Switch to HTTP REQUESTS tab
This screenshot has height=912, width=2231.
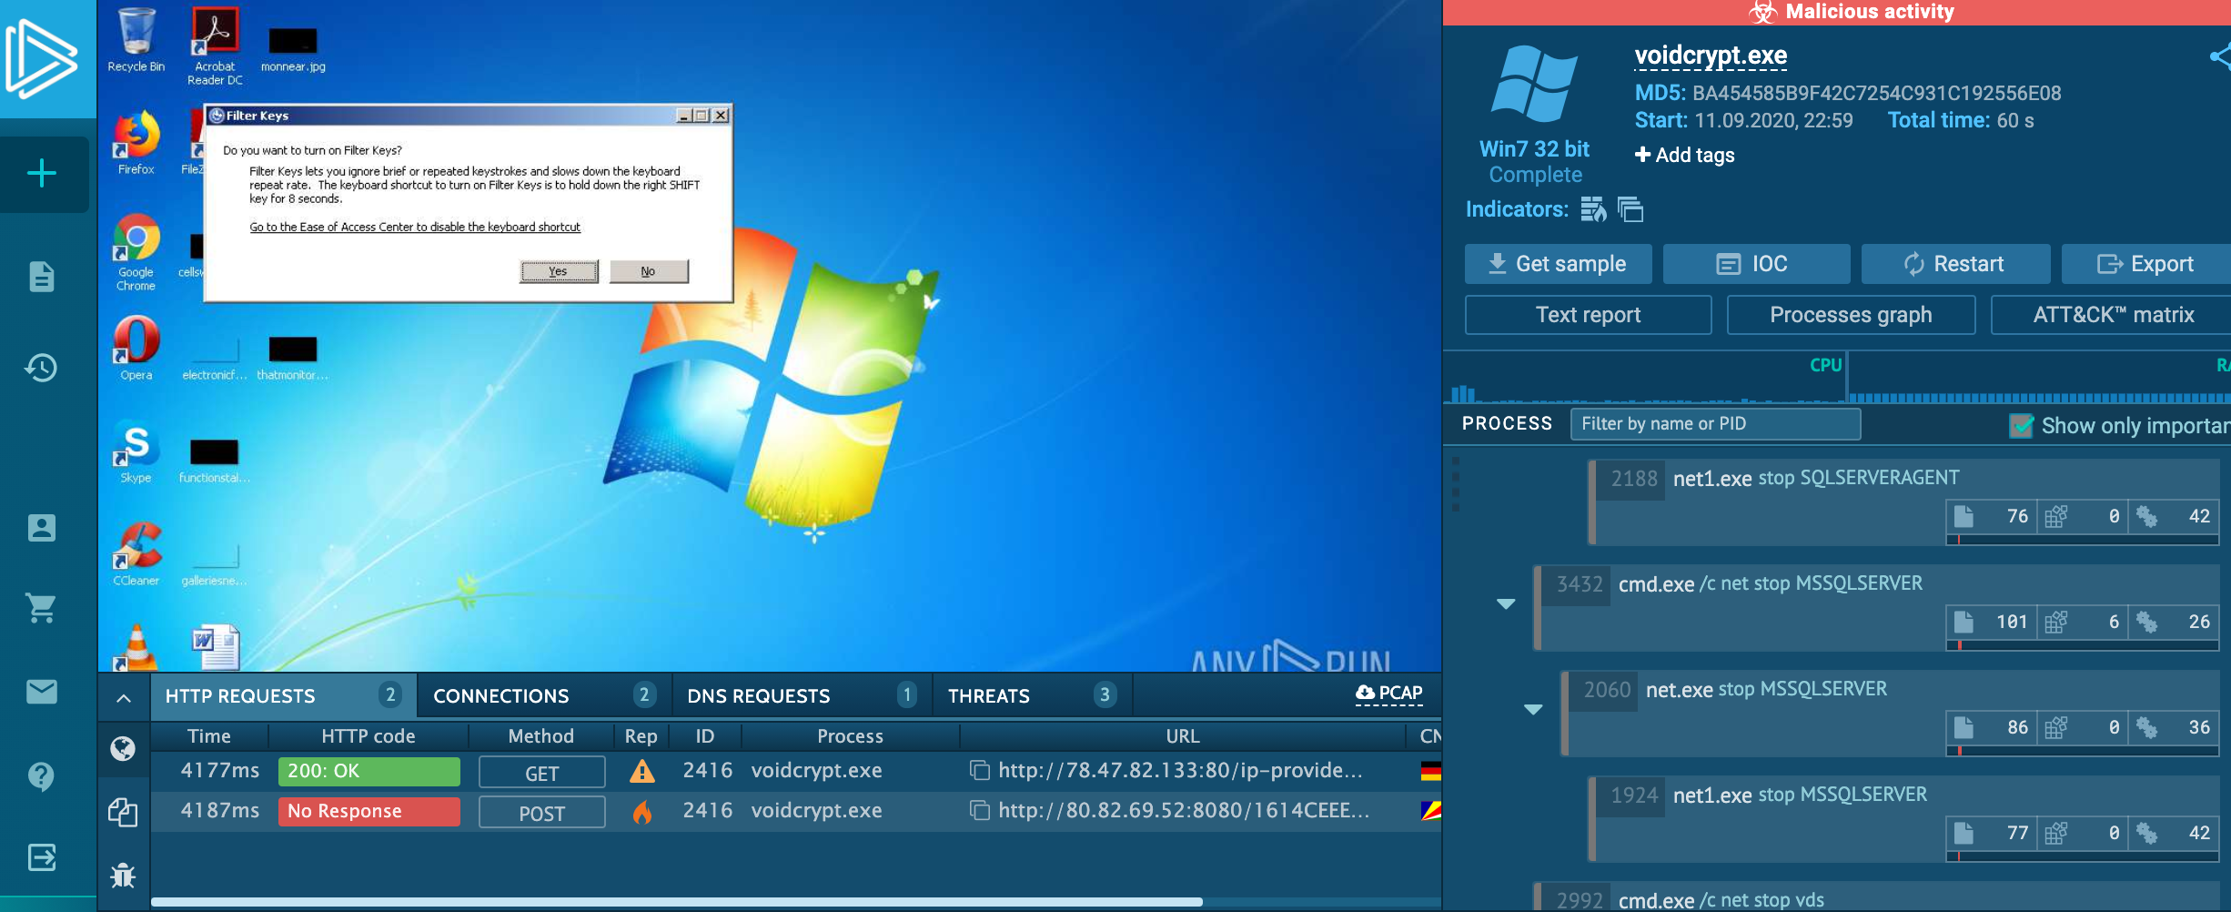tap(283, 695)
